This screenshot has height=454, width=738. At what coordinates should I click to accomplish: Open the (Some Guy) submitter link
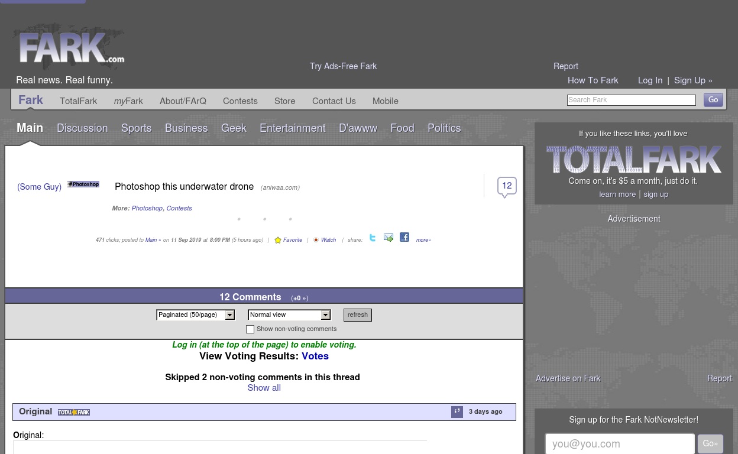coord(40,187)
